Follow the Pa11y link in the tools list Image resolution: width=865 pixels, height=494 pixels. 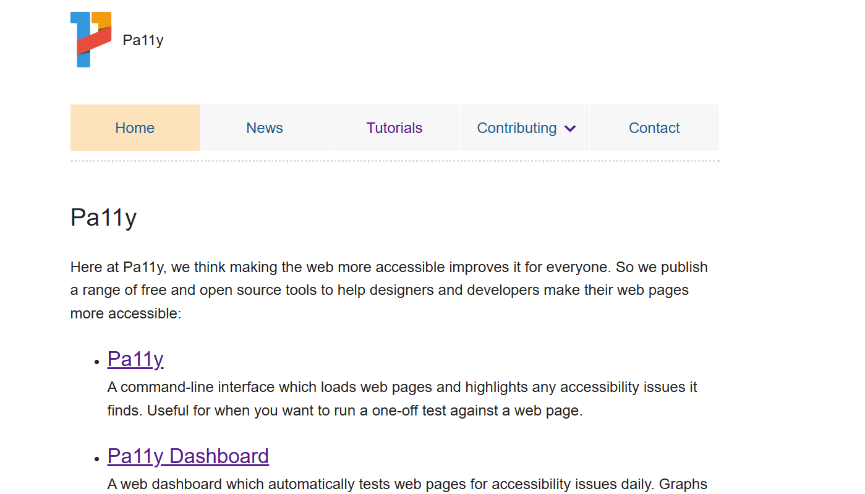(135, 359)
